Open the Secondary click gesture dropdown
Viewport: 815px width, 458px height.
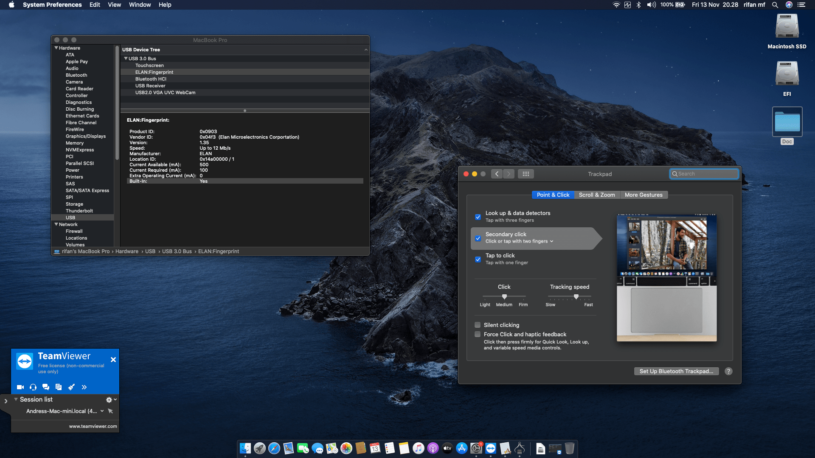pyautogui.click(x=551, y=241)
